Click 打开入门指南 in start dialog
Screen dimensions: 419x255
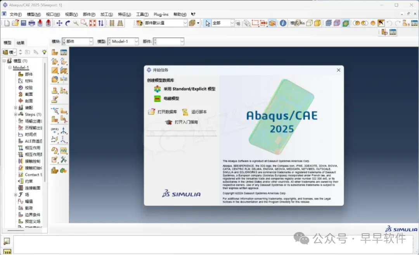coord(182,122)
